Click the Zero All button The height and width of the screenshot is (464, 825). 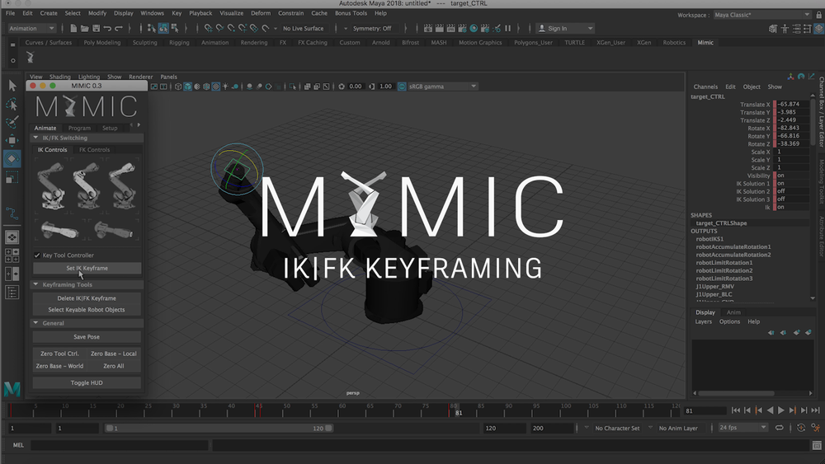tap(114, 366)
